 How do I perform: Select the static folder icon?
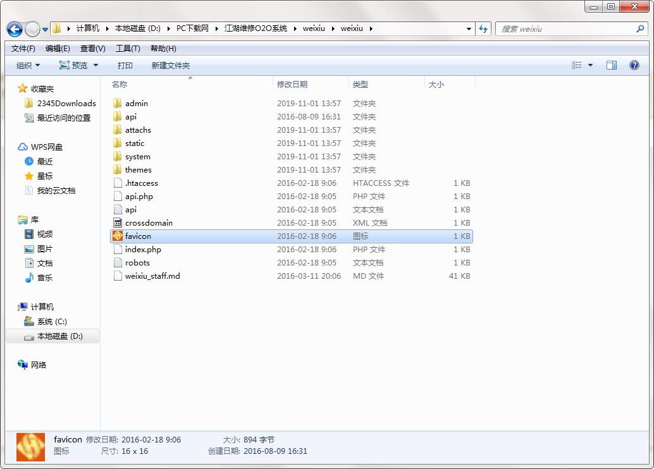click(118, 143)
